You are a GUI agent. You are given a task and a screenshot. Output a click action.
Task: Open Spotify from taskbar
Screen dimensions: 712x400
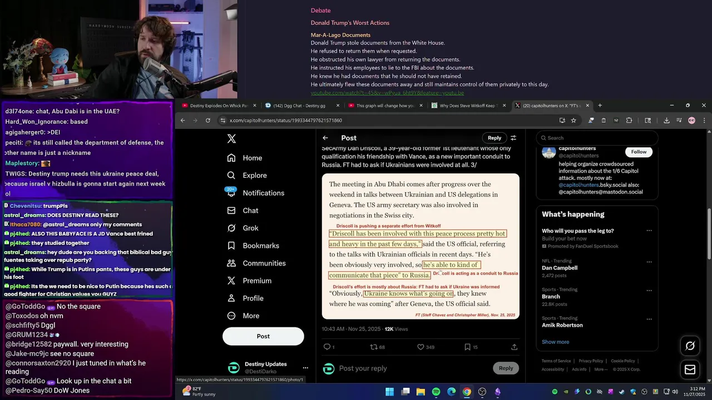pyautogui.click(x=436, y=392)
